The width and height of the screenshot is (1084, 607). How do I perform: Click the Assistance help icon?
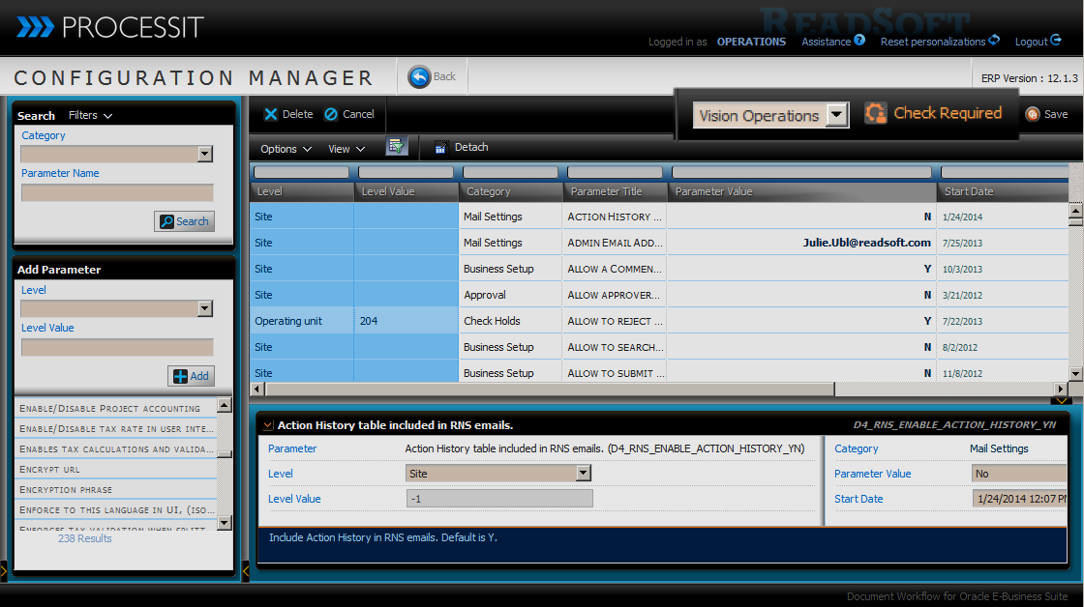coord(859,41)
